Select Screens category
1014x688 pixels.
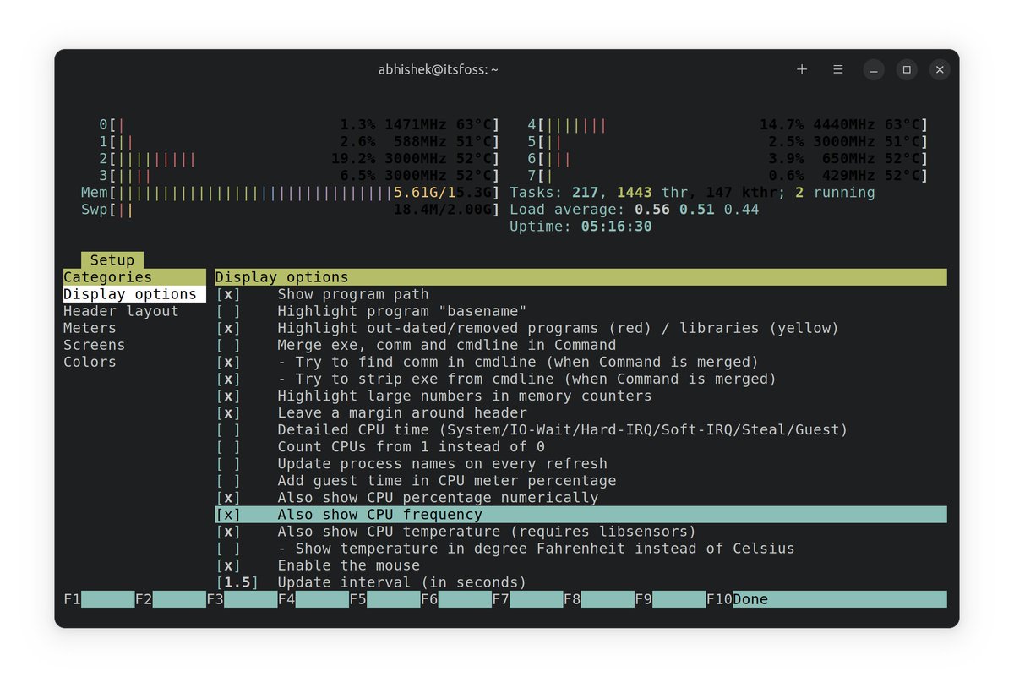(x=94, y=345)
